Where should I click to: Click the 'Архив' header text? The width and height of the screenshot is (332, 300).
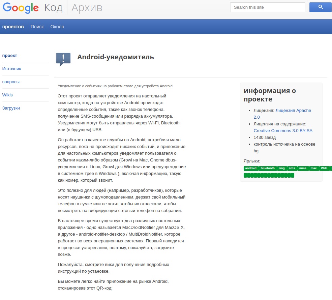(x=87, y=8)
